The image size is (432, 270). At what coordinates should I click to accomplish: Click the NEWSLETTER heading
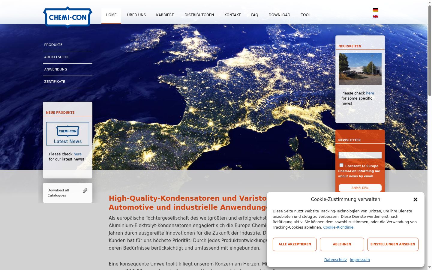349,140
